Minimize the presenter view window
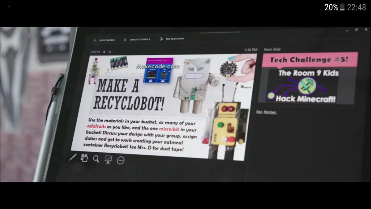The height and width of the screenshot is (209, 371). [347, 30]
